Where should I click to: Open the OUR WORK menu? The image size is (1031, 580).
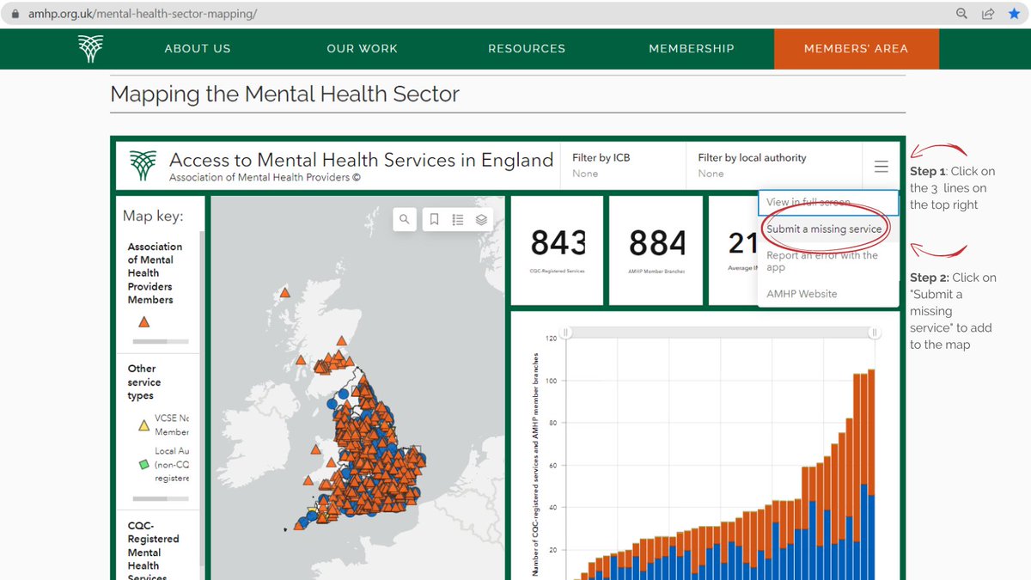click(x=362, y=49)
